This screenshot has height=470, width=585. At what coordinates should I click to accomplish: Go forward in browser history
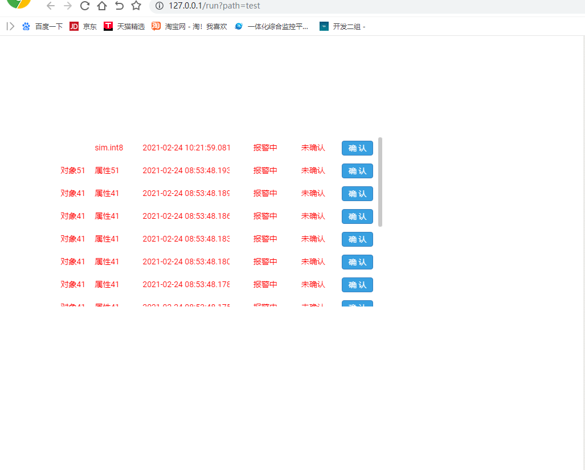[68, 6]
